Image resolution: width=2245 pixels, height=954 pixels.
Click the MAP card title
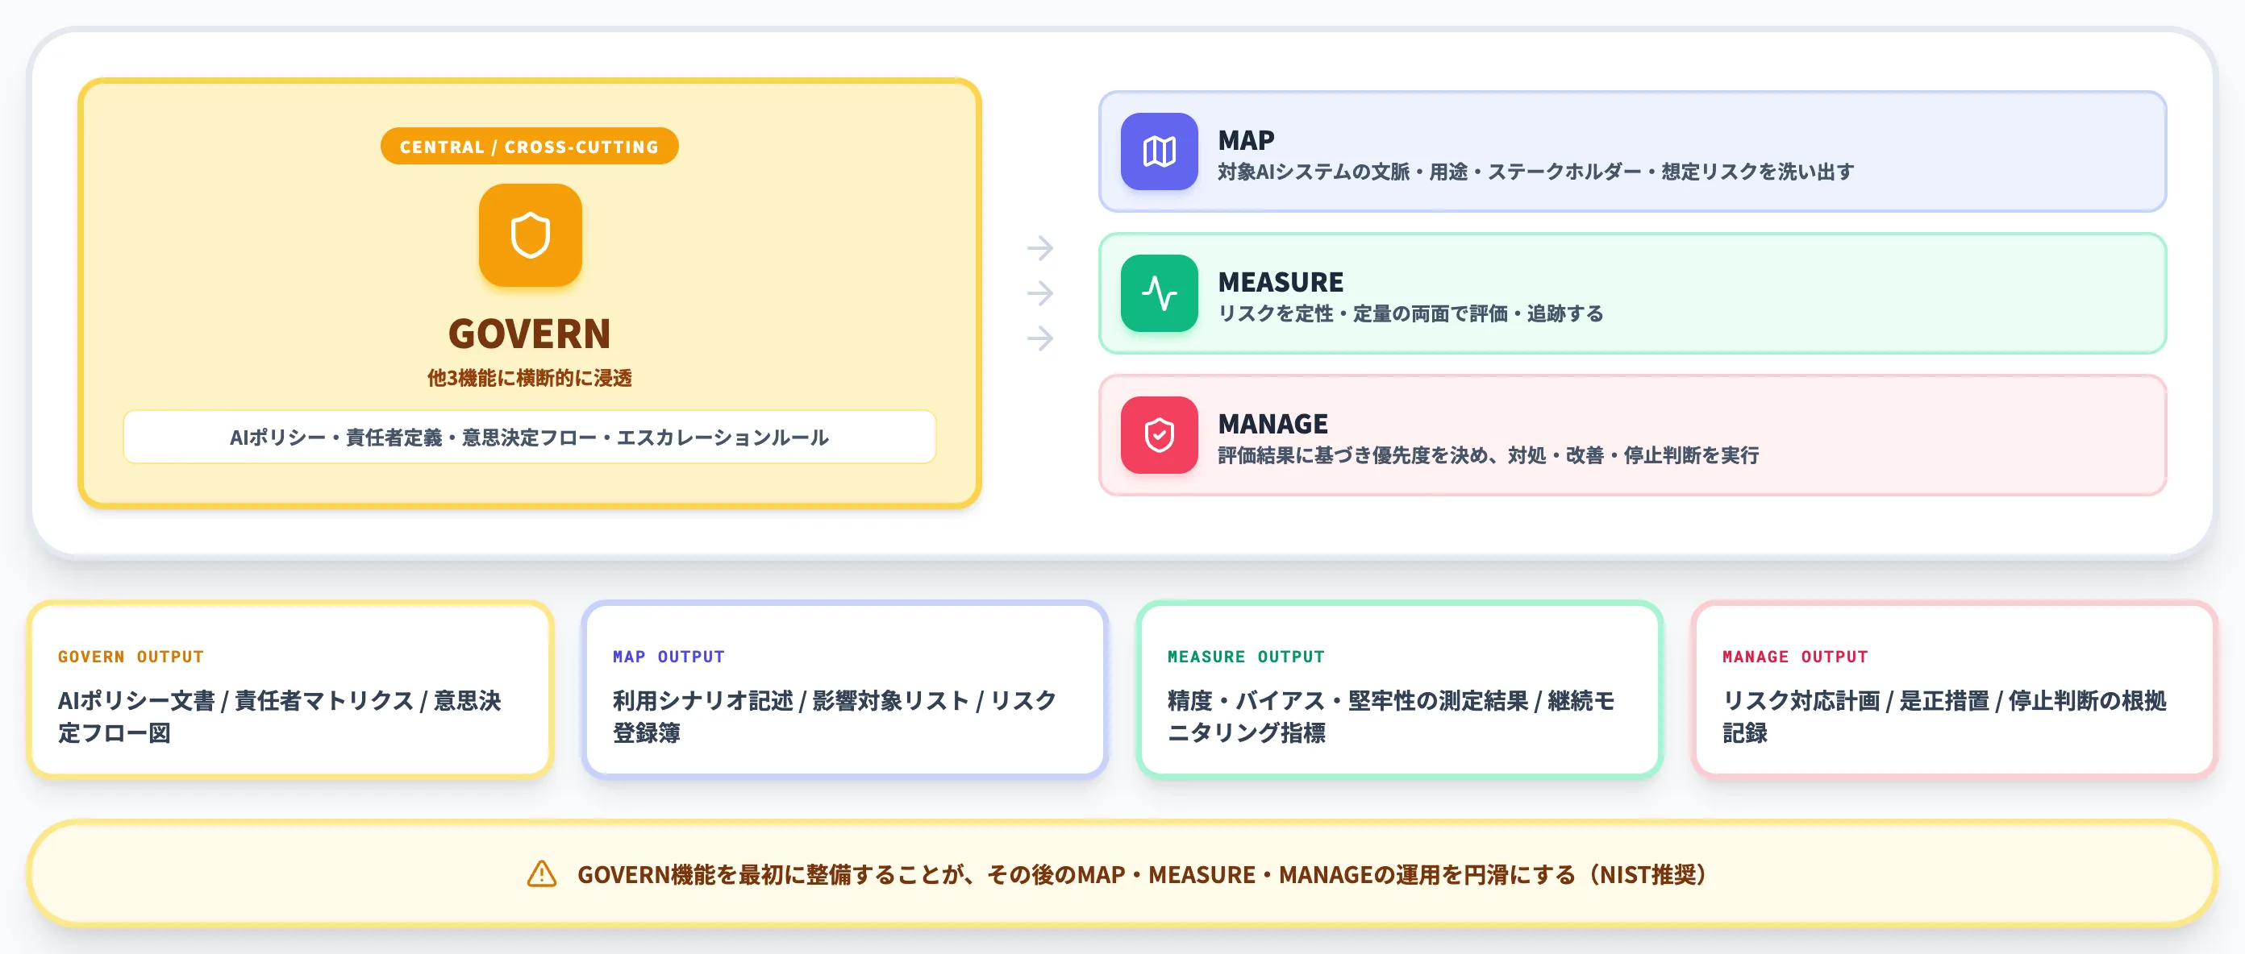coord(1245,140)
